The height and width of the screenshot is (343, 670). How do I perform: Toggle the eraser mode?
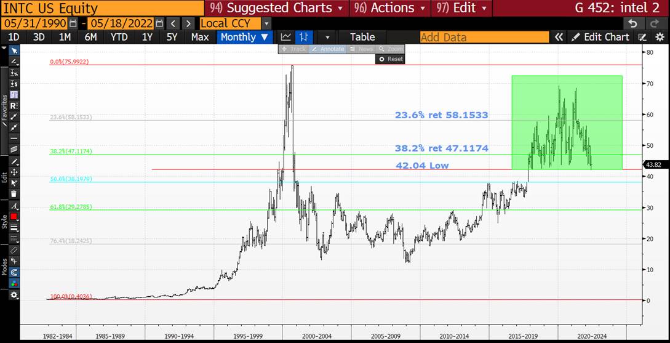14,250
